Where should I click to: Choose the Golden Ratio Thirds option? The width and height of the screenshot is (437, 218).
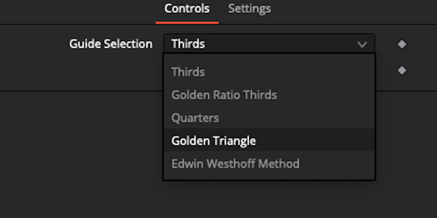(x=224, y=95)
